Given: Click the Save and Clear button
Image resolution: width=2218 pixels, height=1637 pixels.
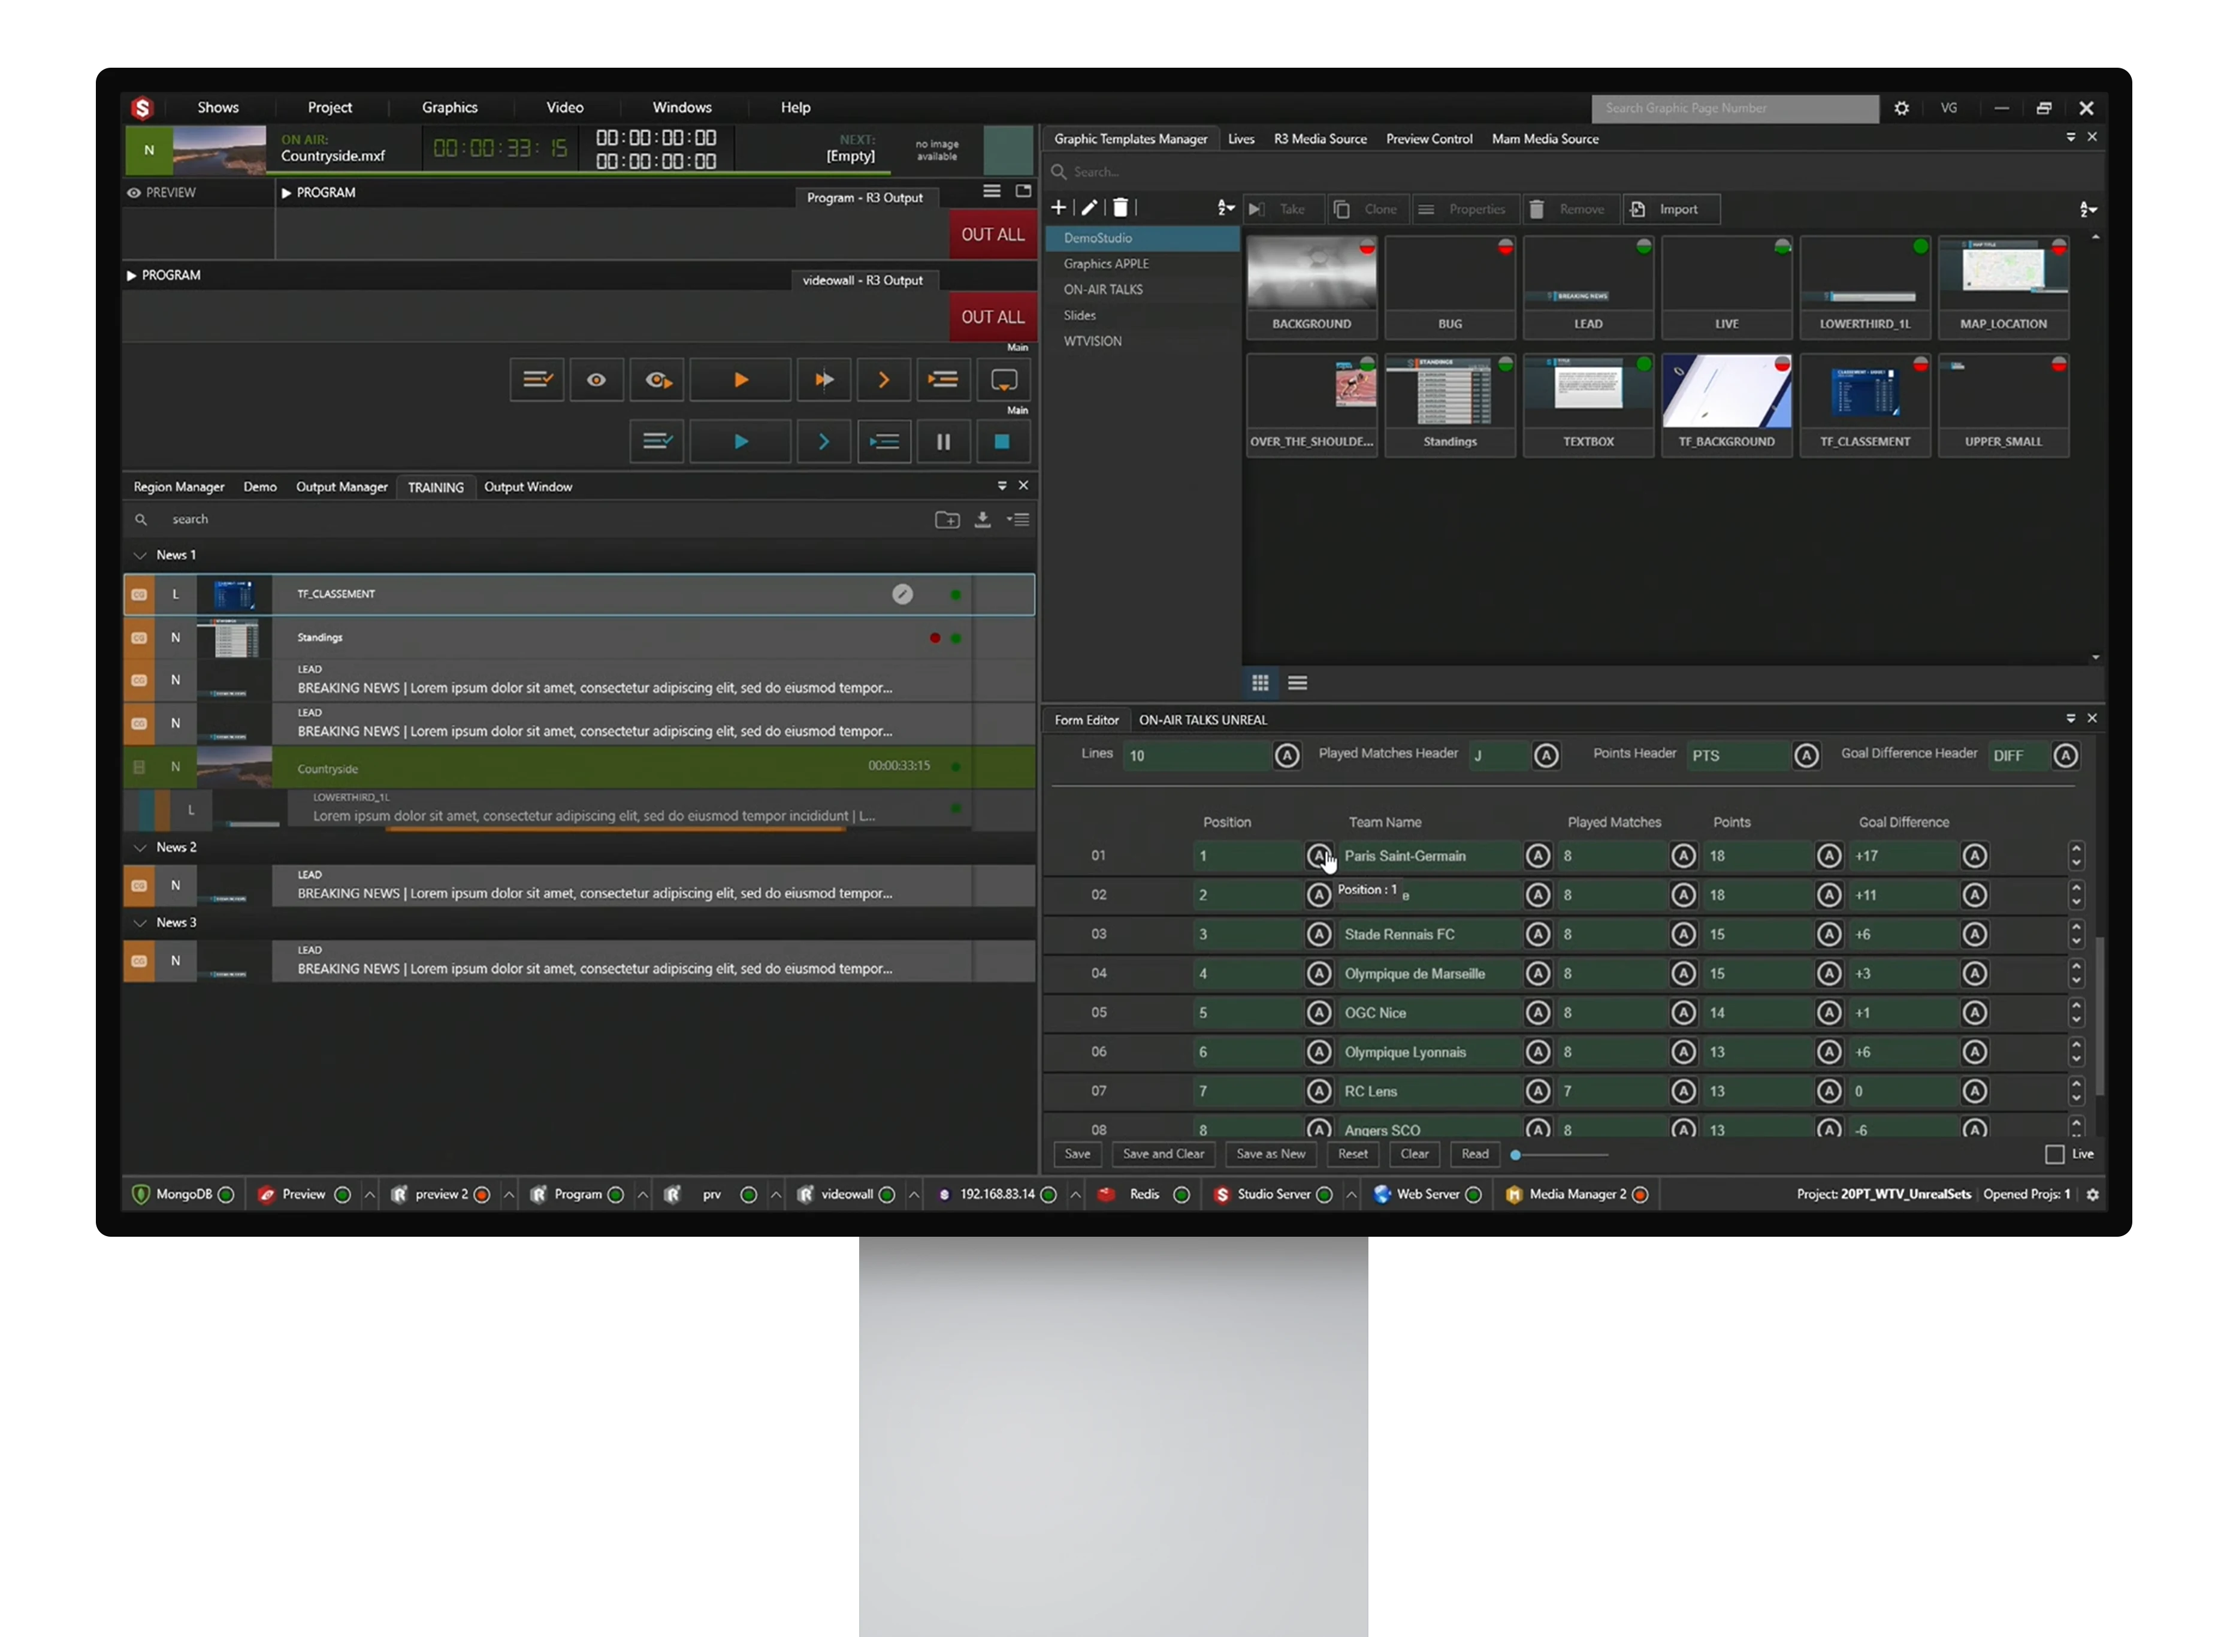Looking at the screenshot, I should (1163, 1155).
